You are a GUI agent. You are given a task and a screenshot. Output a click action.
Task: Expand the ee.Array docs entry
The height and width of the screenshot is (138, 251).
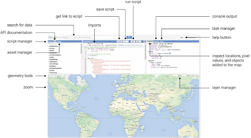click(52, 48)
